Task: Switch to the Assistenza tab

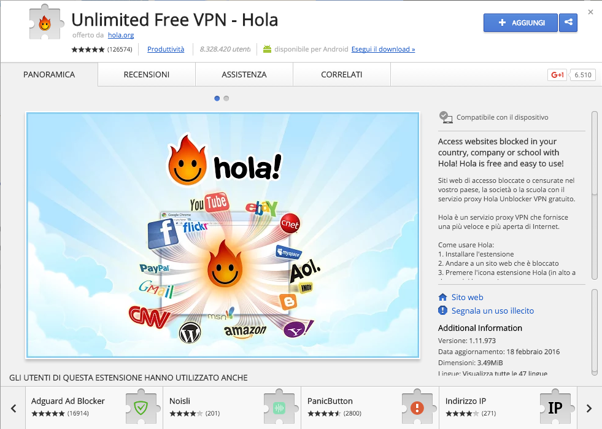Action: coord(244,74)
